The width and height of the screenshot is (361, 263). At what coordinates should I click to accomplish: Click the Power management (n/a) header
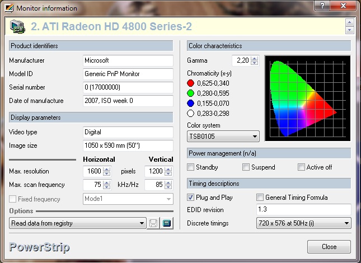pyautogui.click(x=269, y=153)
